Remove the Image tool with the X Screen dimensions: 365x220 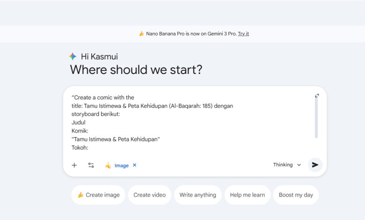135,165
